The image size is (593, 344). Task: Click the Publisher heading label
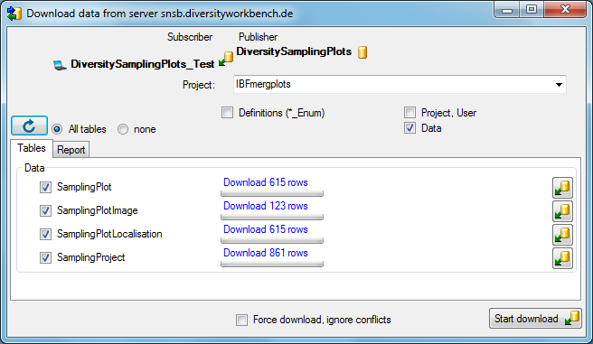(x=258, y=37)
